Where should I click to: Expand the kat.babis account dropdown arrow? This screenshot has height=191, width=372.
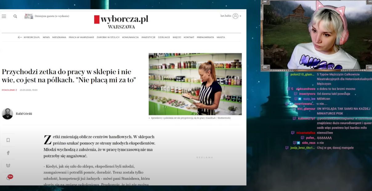coord(241,16)
